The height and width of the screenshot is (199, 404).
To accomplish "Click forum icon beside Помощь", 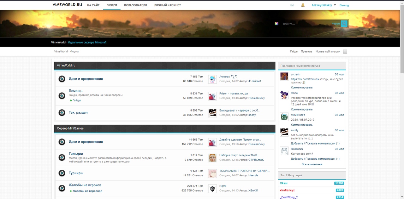I will click(62, 95).
